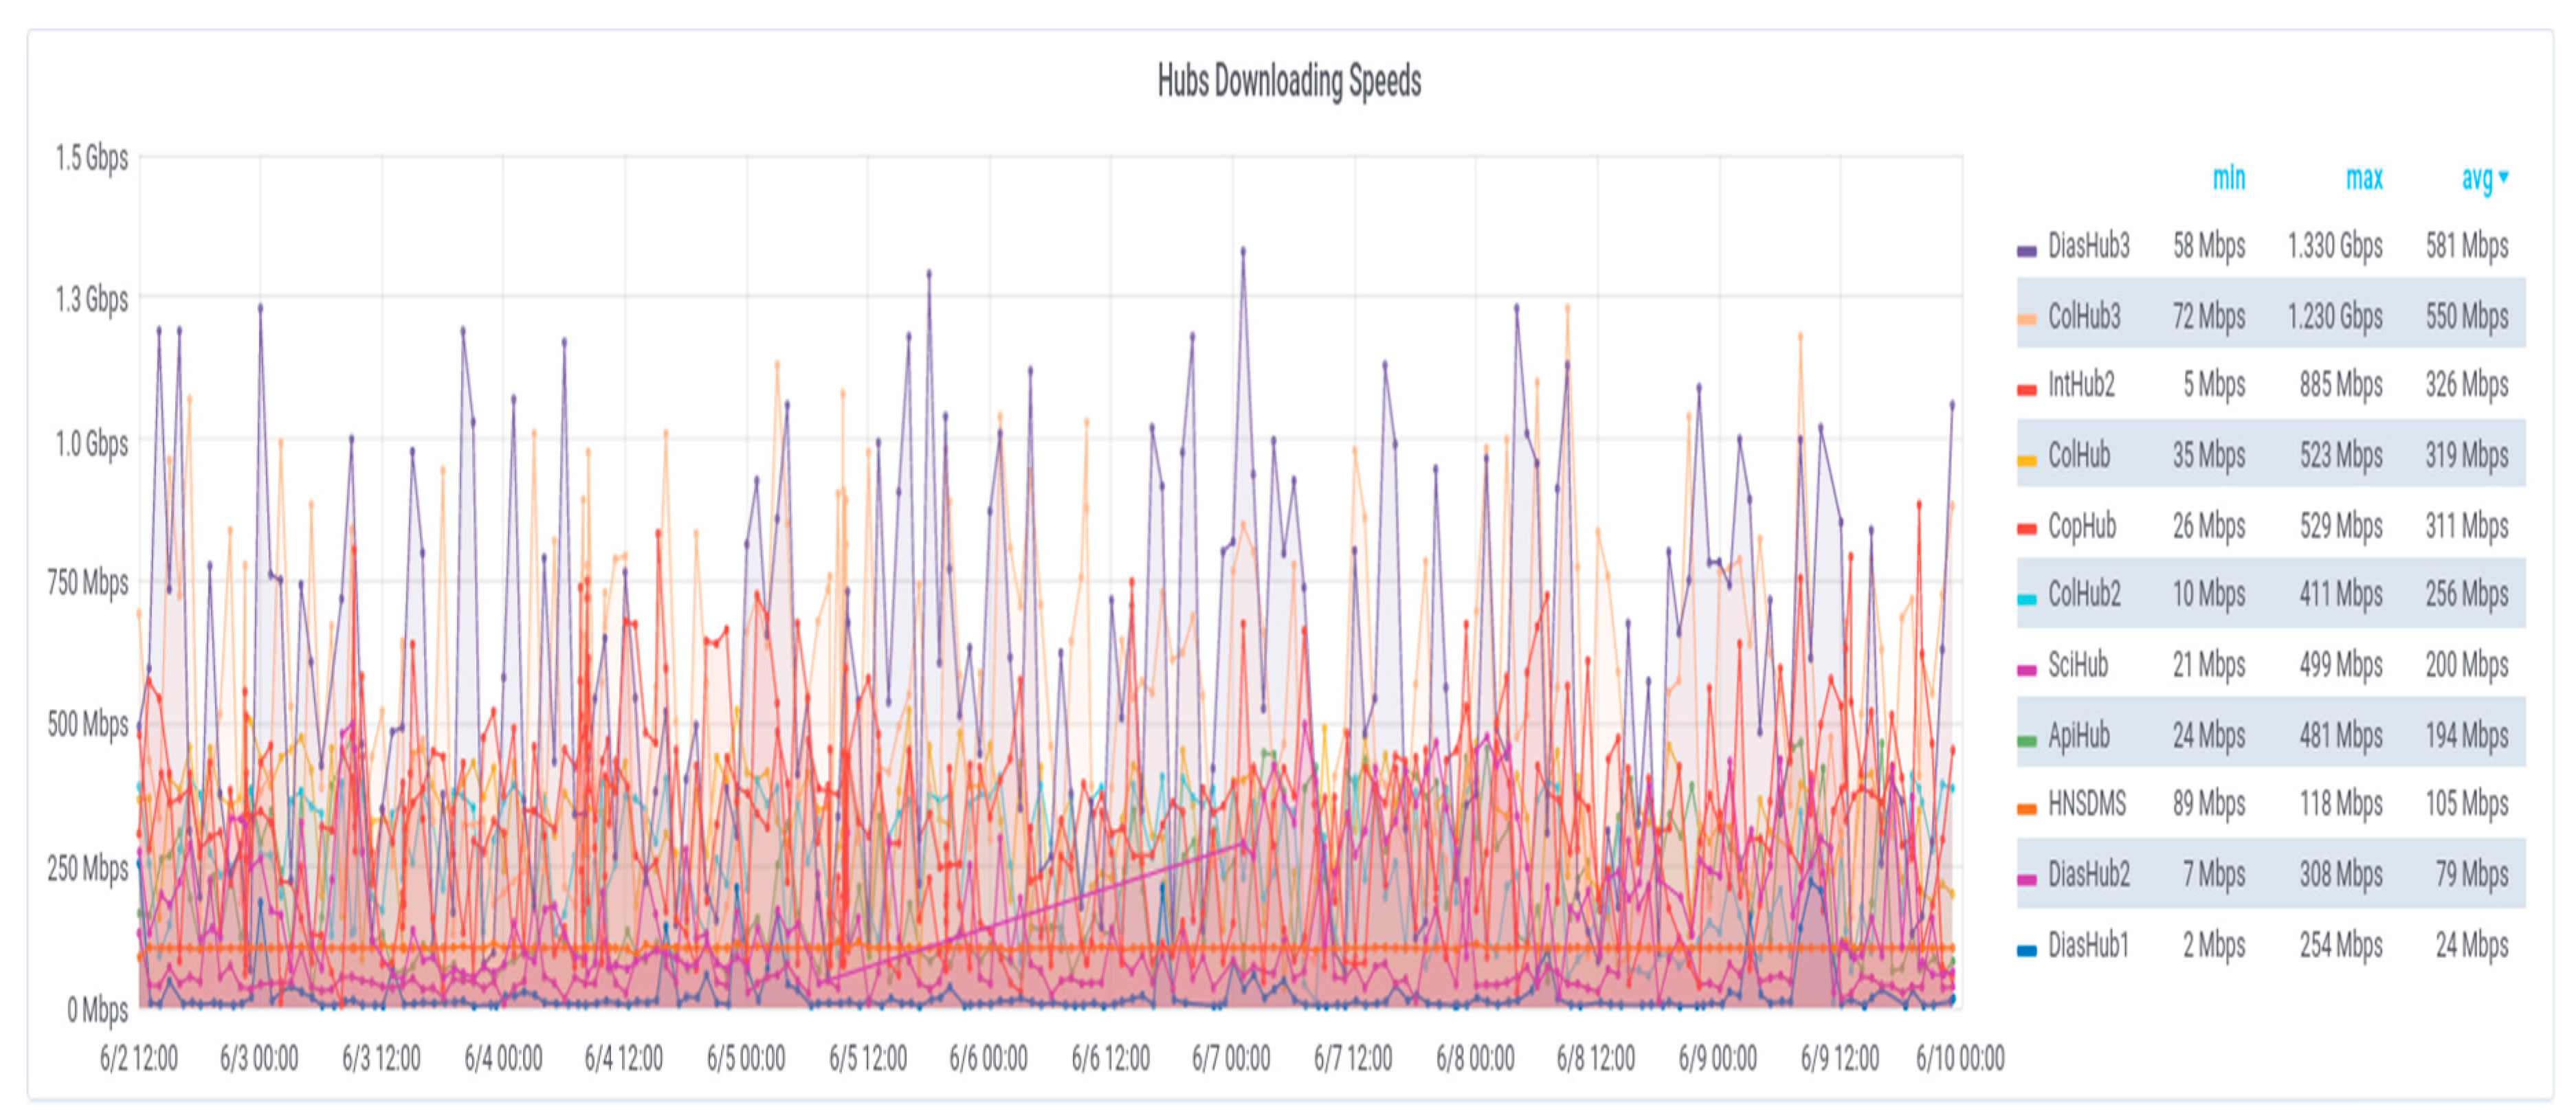Click the ColHub yellow color swatch
The width and height of the screenshot is (2576, 1120).
2027,460
